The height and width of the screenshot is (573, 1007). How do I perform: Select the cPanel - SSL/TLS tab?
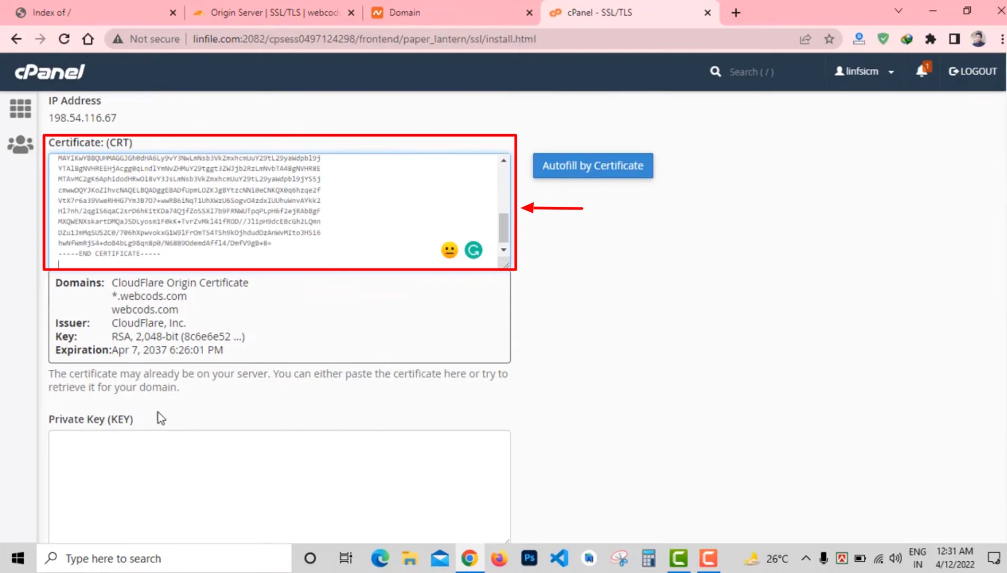(629, 12)
